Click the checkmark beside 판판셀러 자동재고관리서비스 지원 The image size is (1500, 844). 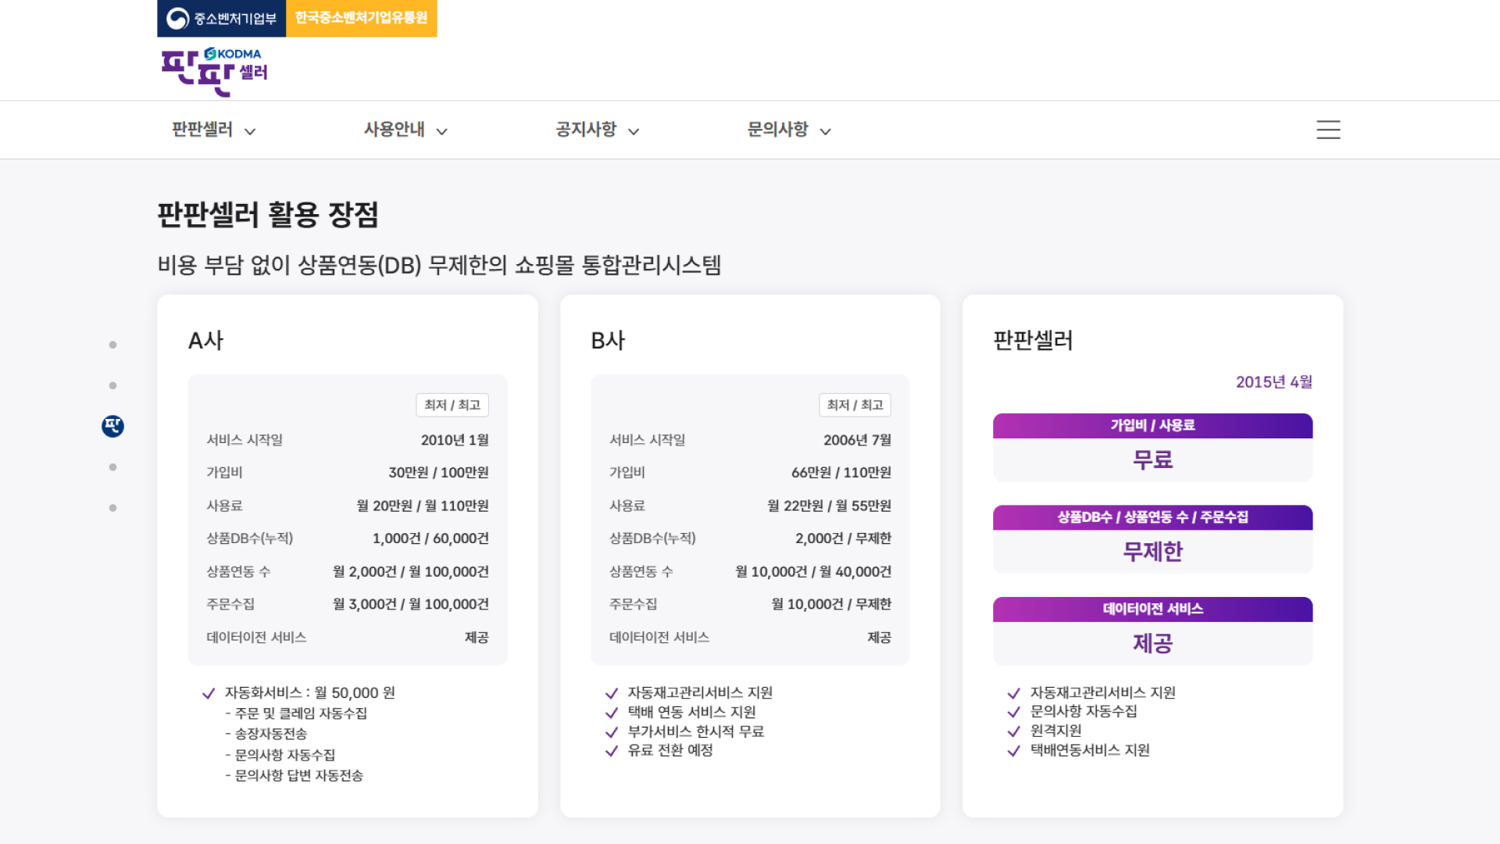(1014, 693)
